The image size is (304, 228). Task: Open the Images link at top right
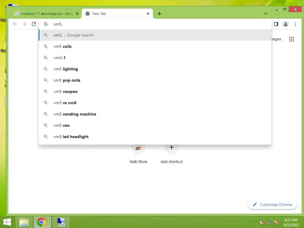click(x=276, y=39)
